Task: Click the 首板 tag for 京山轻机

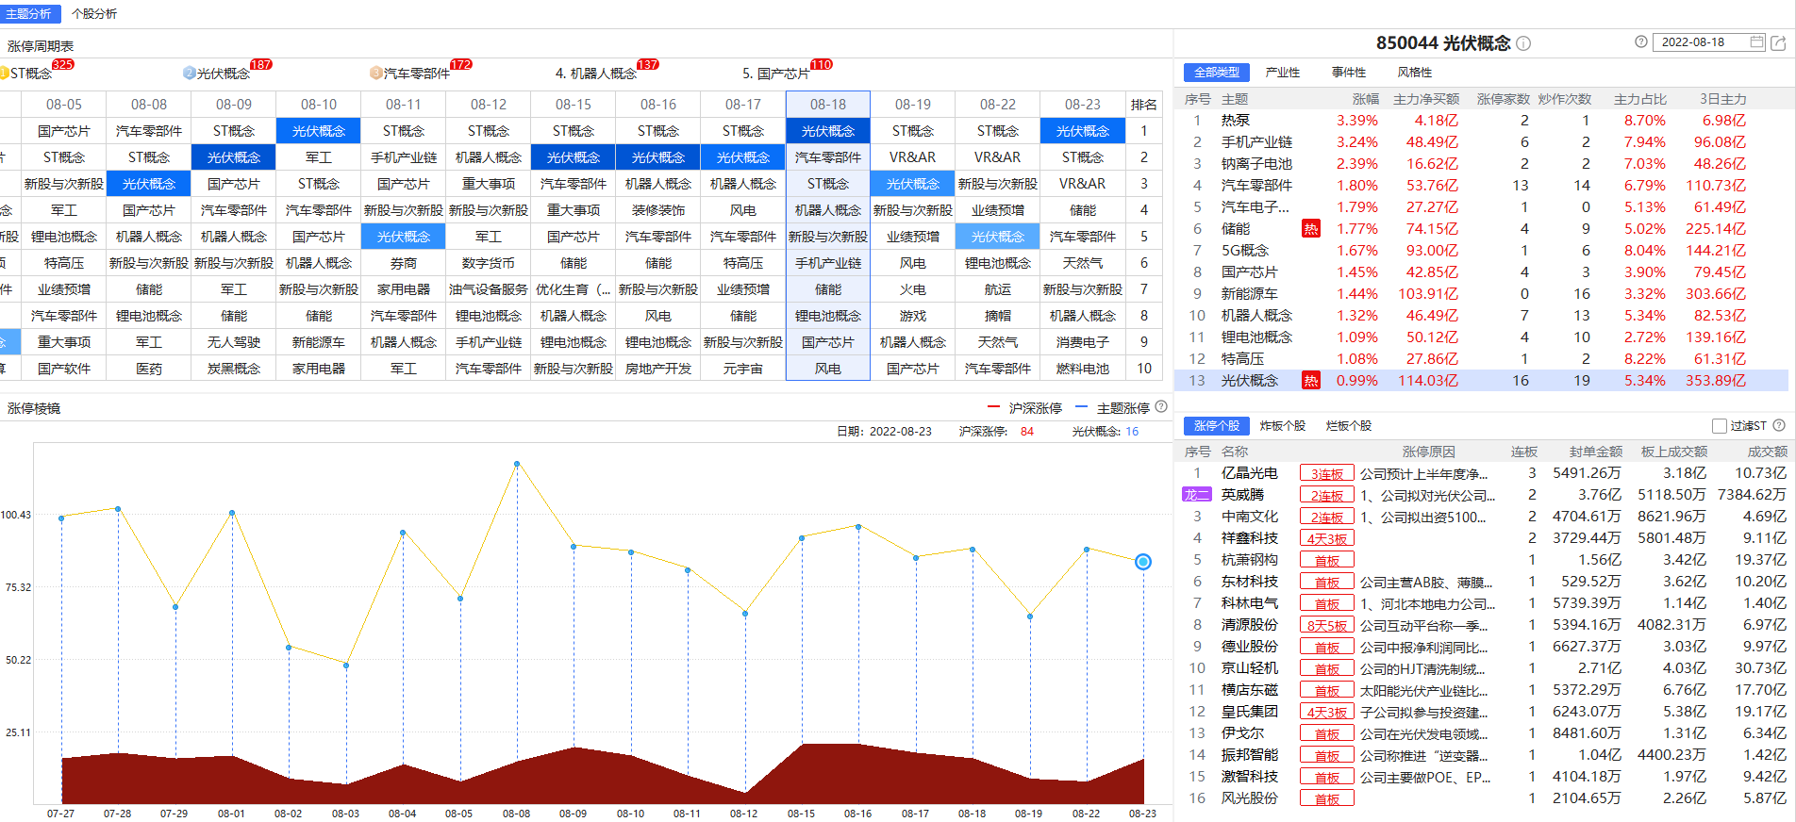Action: click(1326, 668)
